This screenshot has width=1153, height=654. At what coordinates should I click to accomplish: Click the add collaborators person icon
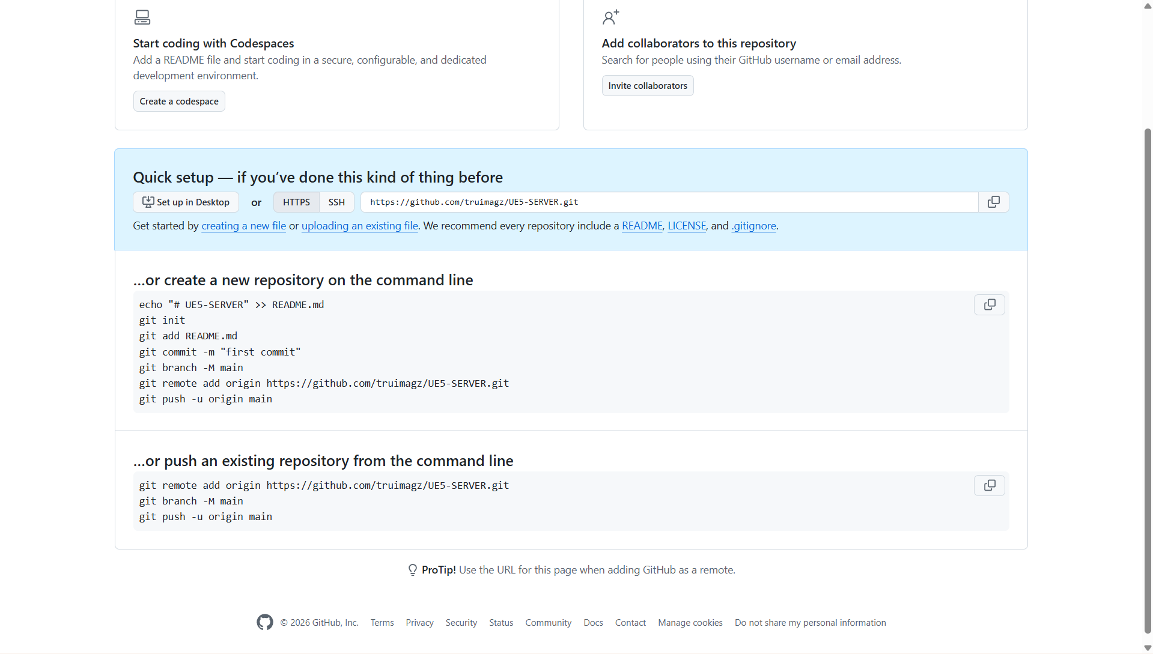[610, 17]
